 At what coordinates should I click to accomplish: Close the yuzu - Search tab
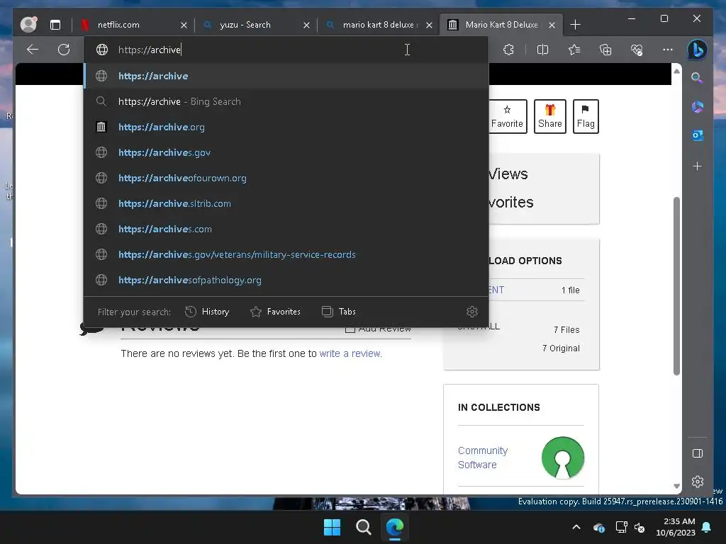306,25
